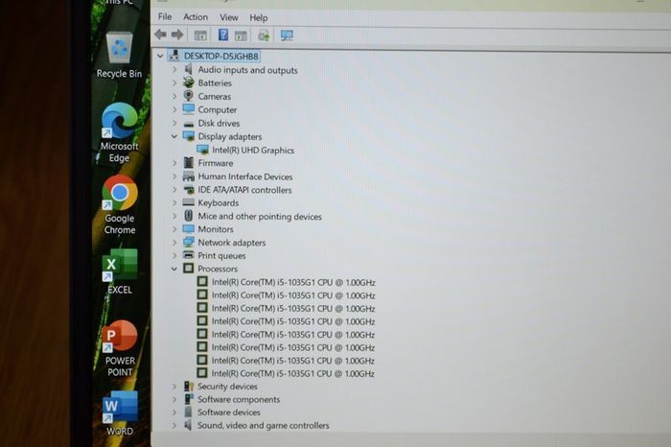Open the File menu
671x447 pixels.
tap(165, 16)
